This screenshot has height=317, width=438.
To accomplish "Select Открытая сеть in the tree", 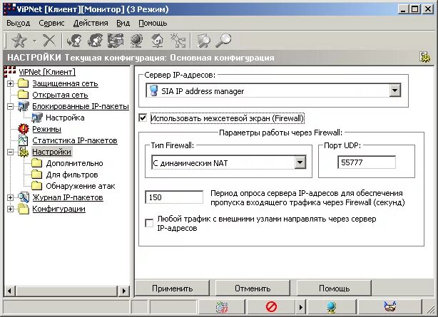I will click(x=60, y=95).
